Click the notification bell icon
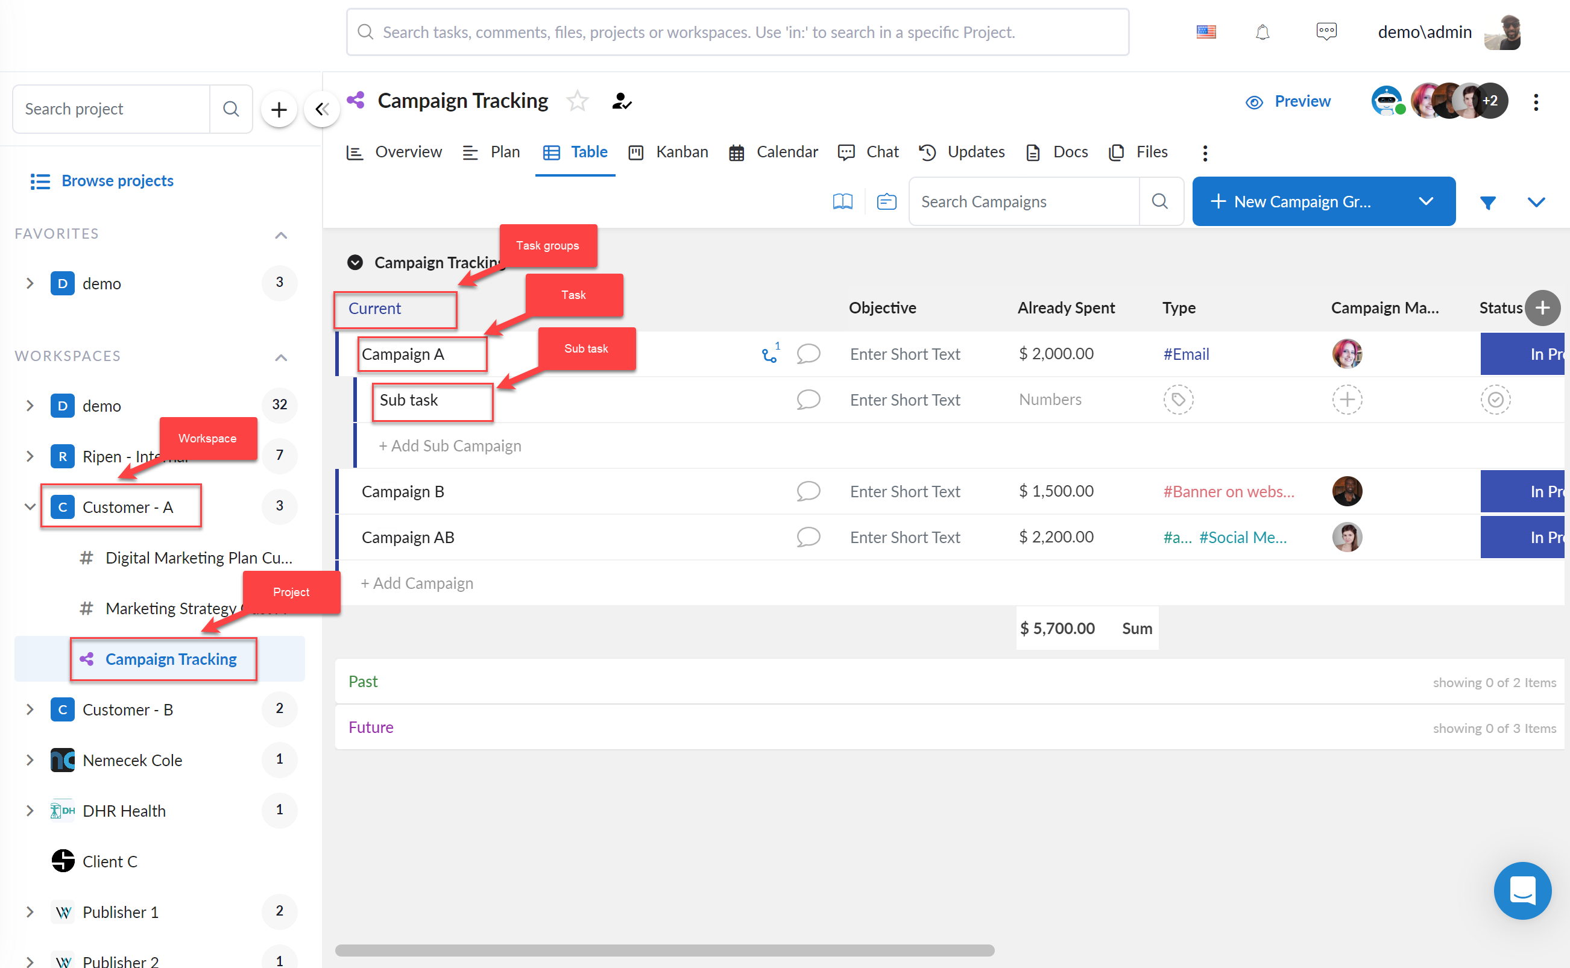The image size is (1570, 968). [x=1262, y=32]
